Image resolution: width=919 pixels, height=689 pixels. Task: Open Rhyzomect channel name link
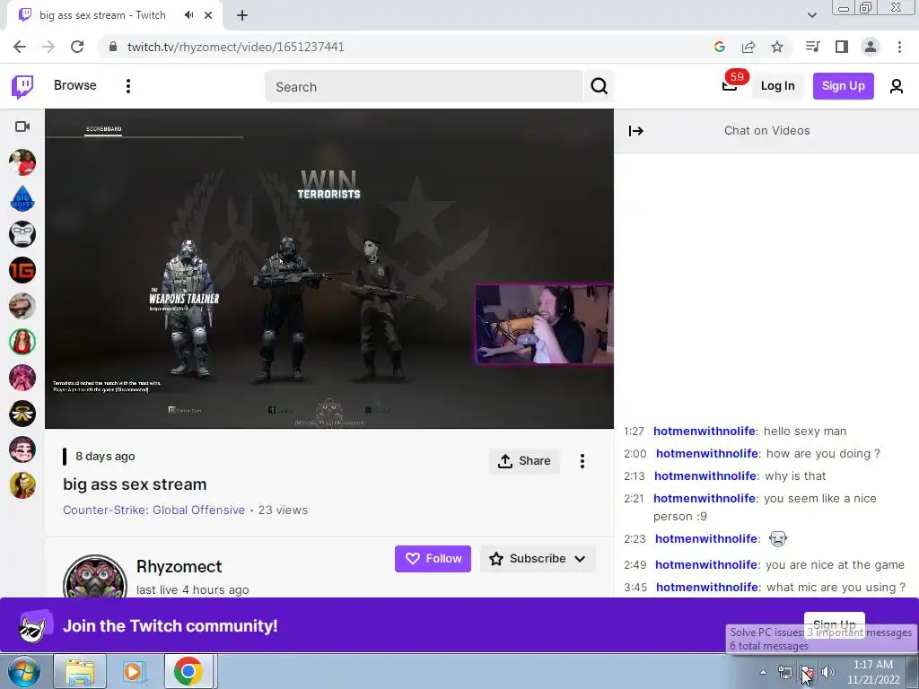[179, 567]
